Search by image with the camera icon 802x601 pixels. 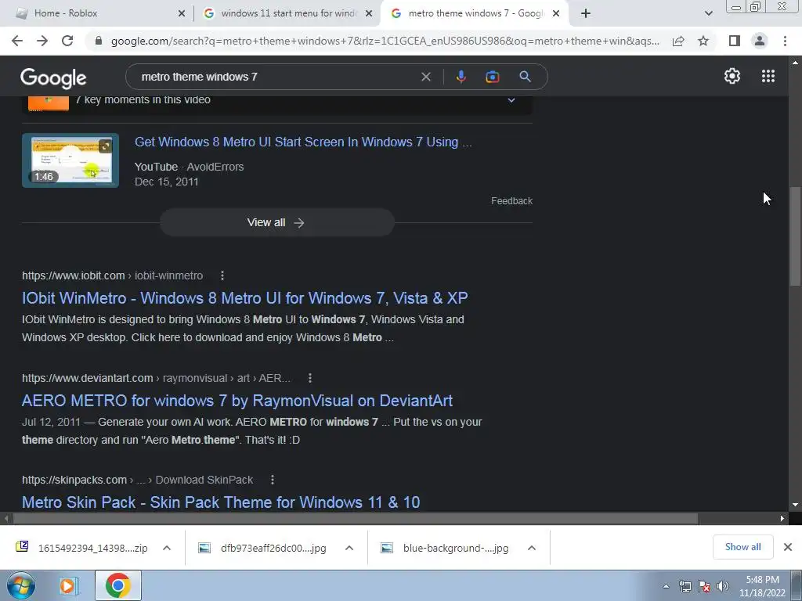pos(492,77)
